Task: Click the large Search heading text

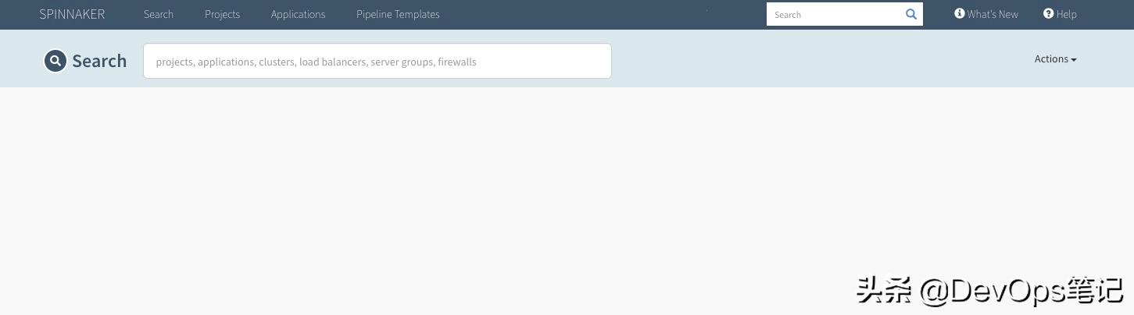Action: click(x=99, y=61)
